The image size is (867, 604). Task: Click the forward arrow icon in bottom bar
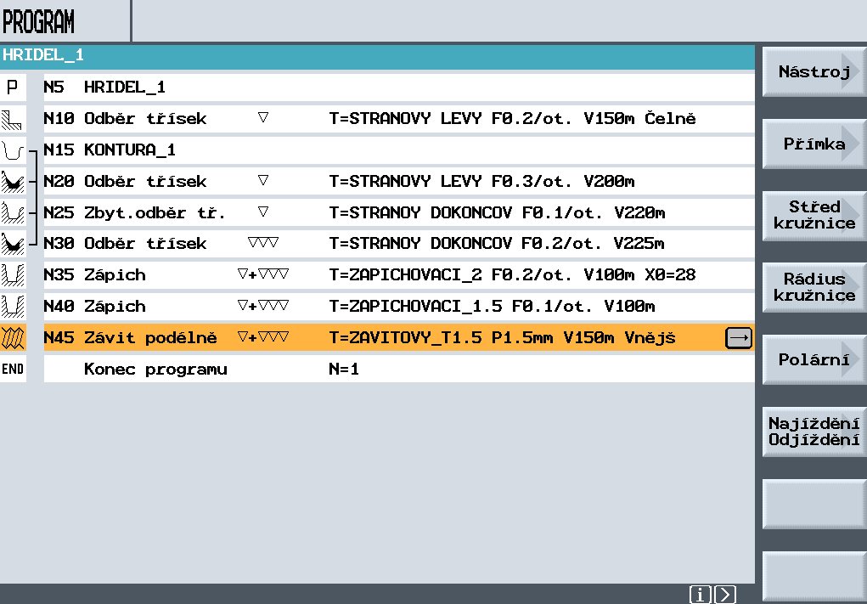pos(725,595)
